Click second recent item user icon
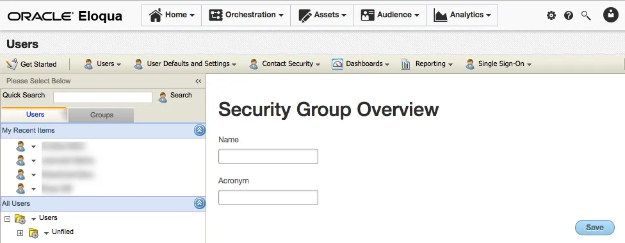This screenshot has height=243, width=625. (x=20, y=160)
